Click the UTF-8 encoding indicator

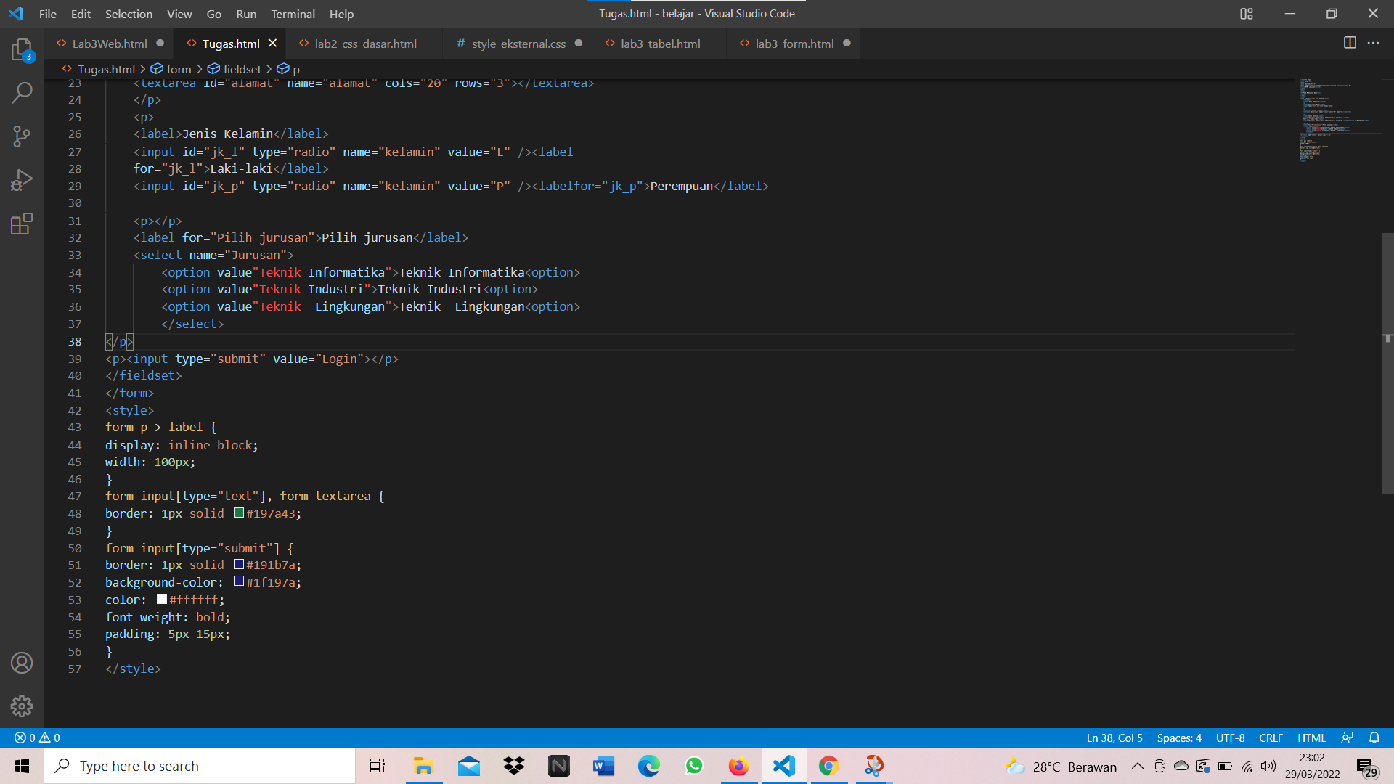pos(1230,738)
